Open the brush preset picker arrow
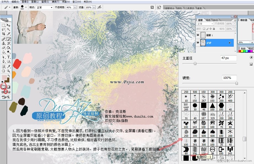Viewport: 254px width, 164px height. click(x=26, y=7)
